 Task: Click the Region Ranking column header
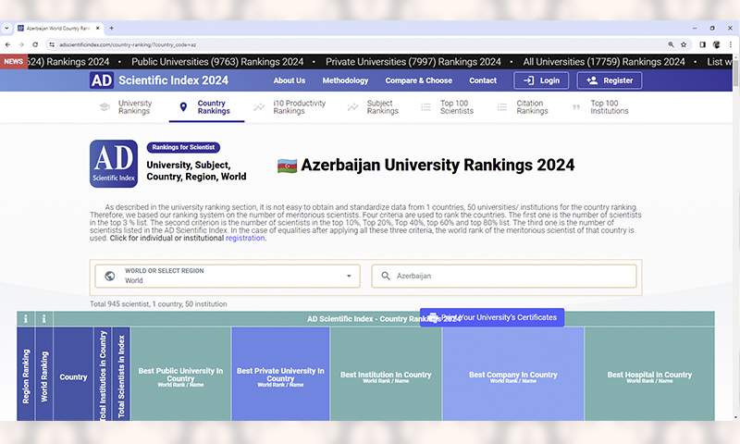tap(26, 374)
